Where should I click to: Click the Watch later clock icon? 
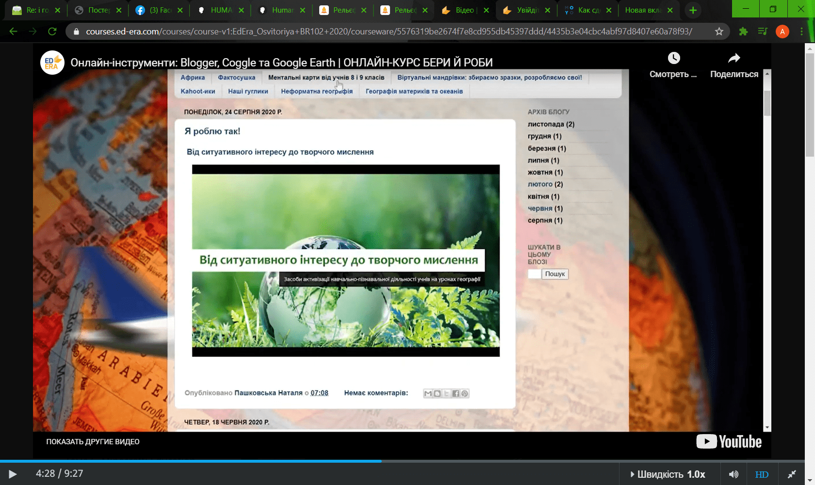[x=674, y=58]
